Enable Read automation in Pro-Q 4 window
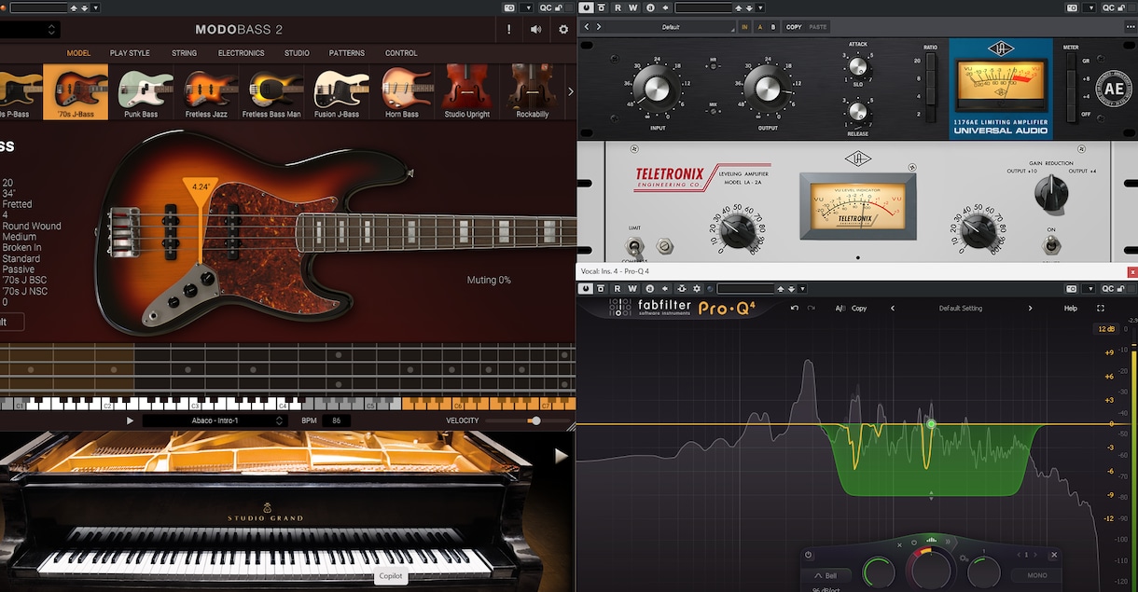The width and height of the screenshot is (1138, 592). pyautogui.click(x=618, y=289)
